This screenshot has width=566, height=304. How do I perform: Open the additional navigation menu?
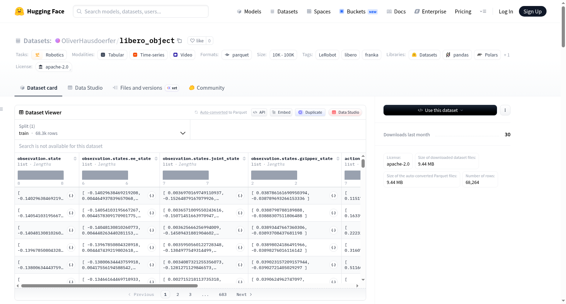point(483,11)
